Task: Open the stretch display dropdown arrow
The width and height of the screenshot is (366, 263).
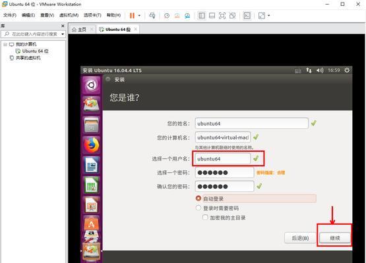Action: click(268, 16)
